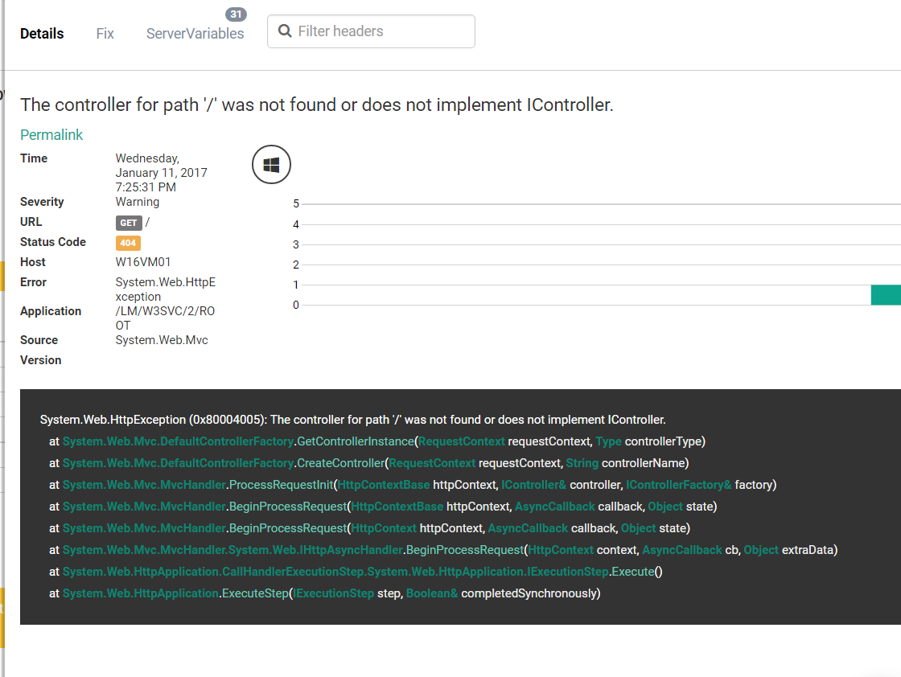Click the 31 count badge above ServerVariables
Image resolution: width=901 pixels, height=677 pixels.
(x=236, y=14)
